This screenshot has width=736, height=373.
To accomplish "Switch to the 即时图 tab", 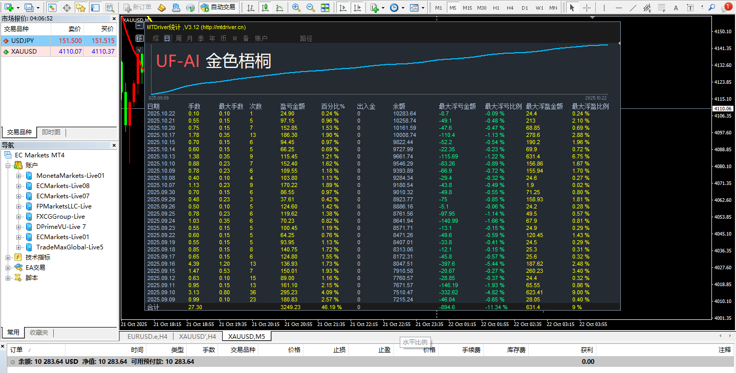I will click(51, 132).
